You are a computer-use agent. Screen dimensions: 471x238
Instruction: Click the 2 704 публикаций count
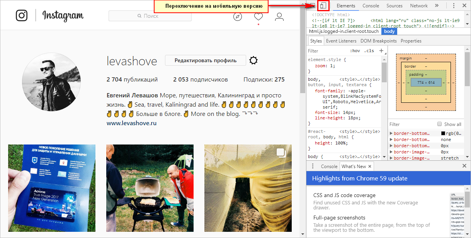(132, 80)
